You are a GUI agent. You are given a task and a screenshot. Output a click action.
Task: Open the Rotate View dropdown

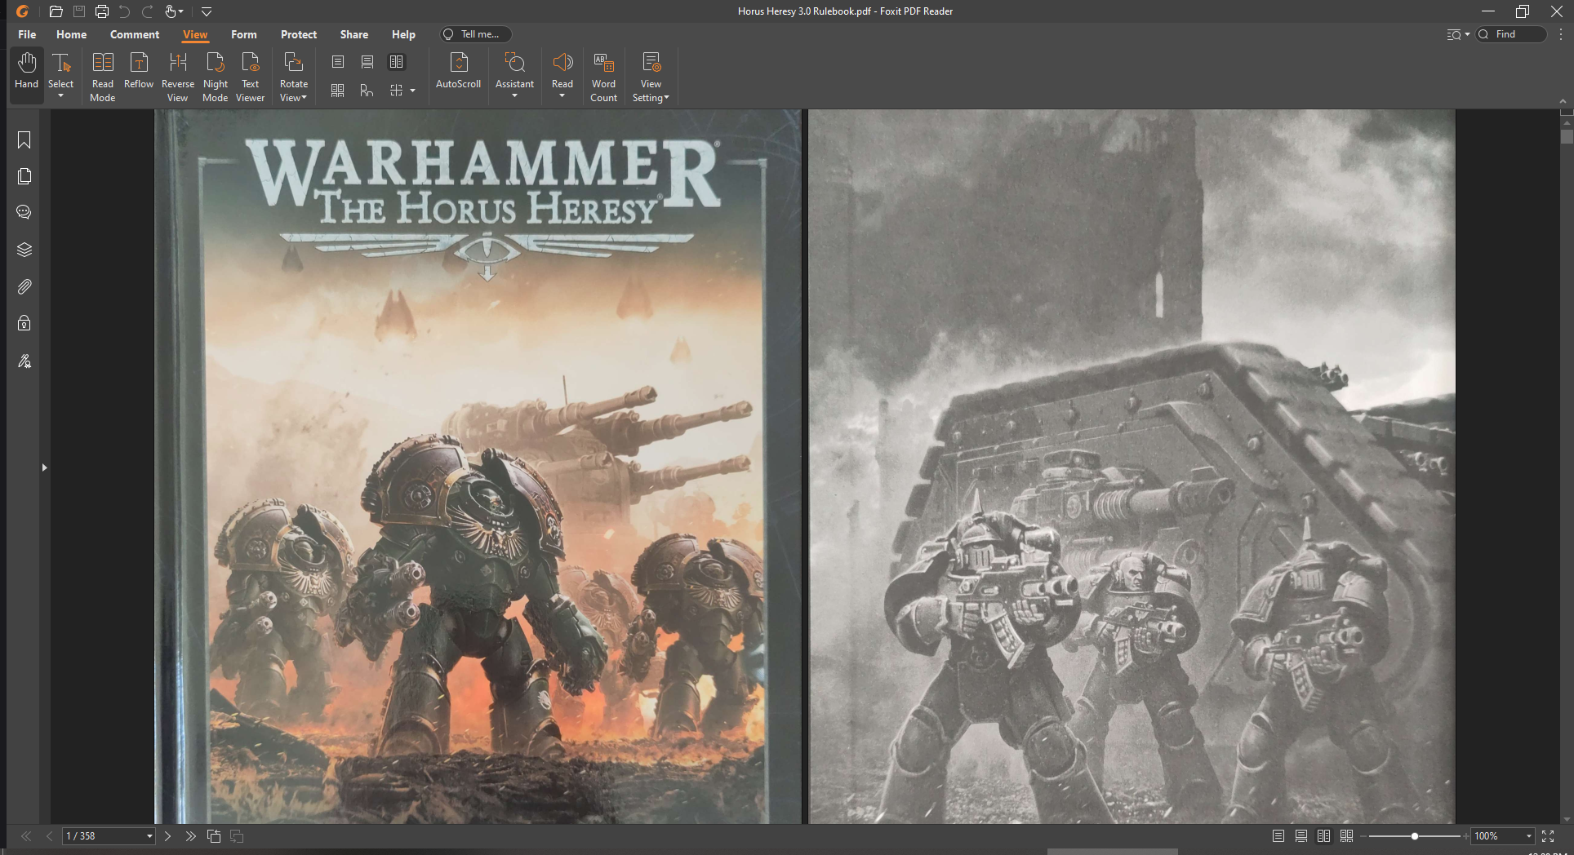pos(294,78)
